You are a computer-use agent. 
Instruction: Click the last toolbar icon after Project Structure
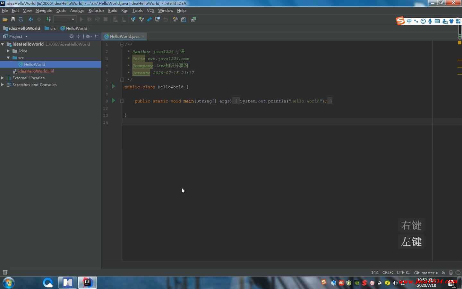tap(193, 20)
